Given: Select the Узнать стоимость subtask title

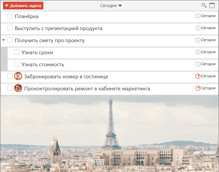Looking at the screenshot, I should click(x=43, y=65).
